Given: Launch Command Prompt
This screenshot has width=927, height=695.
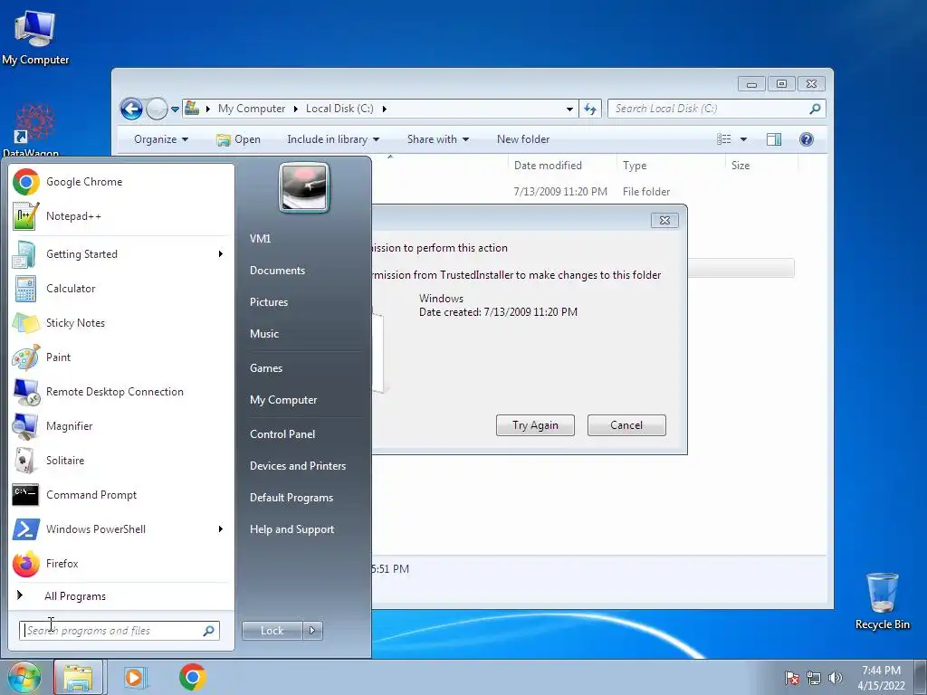Looking at the screenshot, I should point(121,495).
